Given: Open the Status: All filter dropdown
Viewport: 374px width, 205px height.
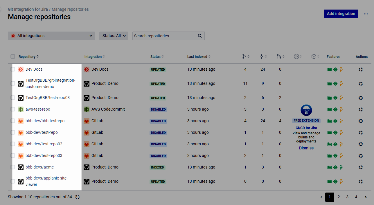Looking at the screenshot, I should click(x=114, y=36).
